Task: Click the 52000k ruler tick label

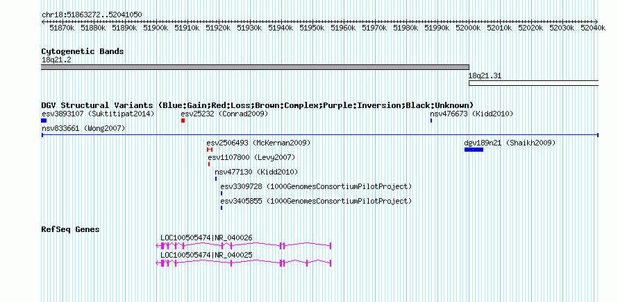Action: pyautogui.click(x=468, y=28)
